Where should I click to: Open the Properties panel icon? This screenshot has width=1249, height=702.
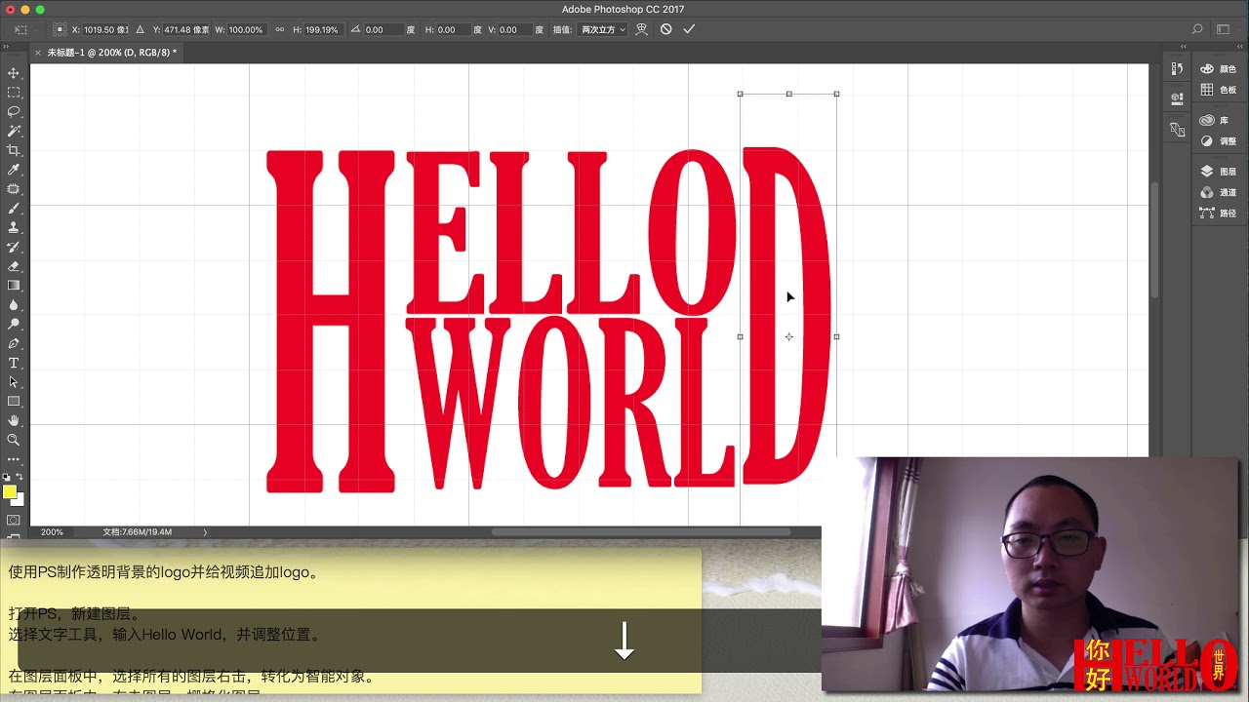(x=1178, y=97)
